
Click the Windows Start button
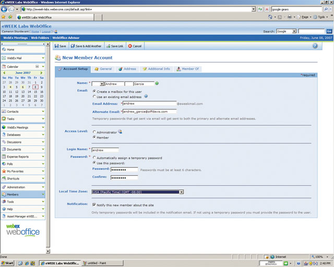coord(7,263)
